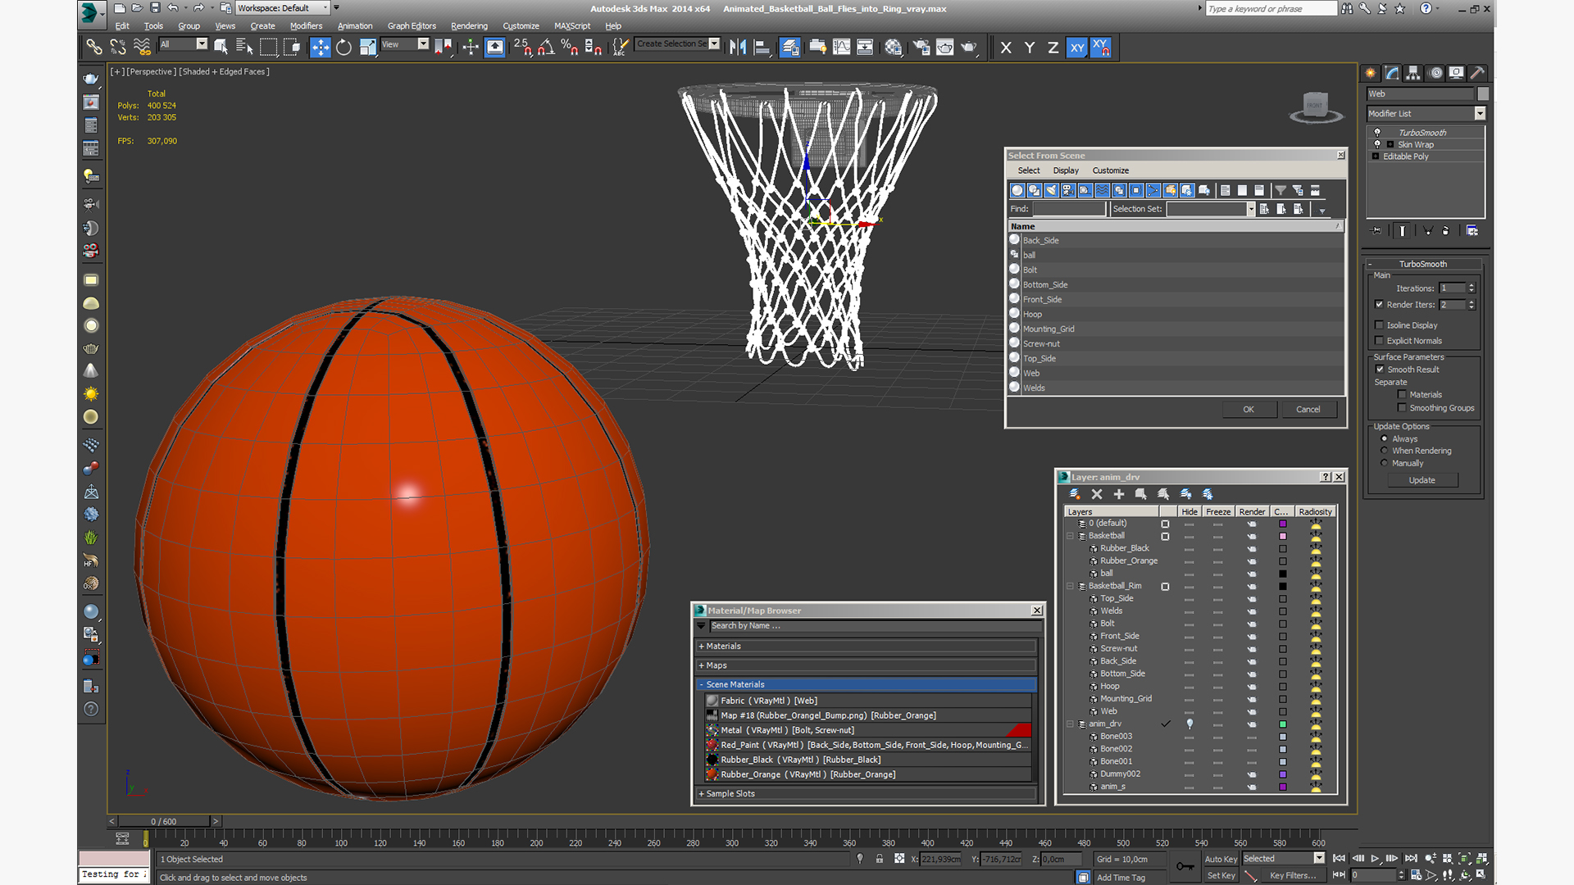Open the Modifiers menu in menu bar

(x=320, y=26)
